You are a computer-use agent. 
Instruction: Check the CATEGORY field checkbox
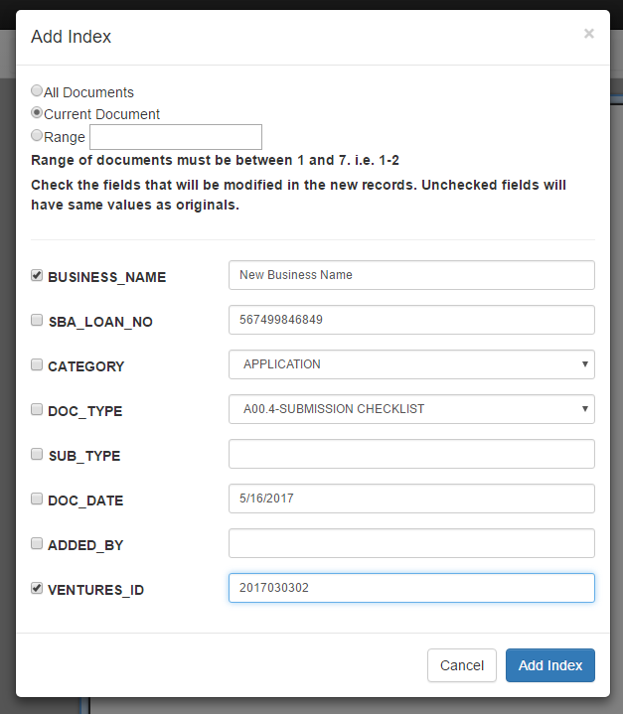[x=37, y=364]
